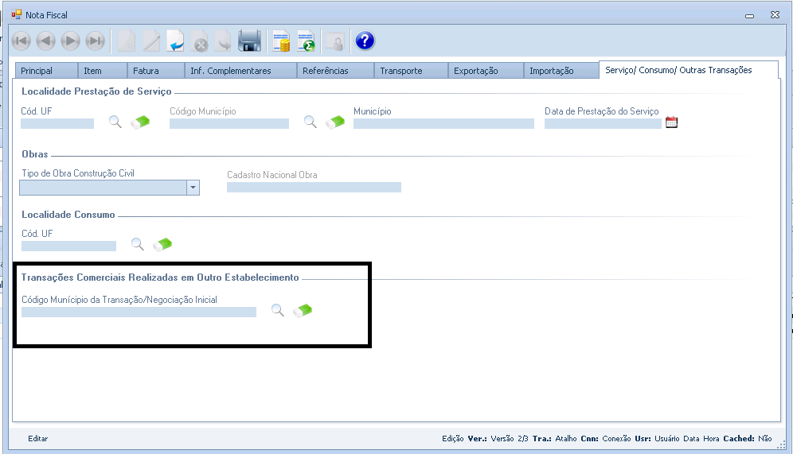Click the undo blue arrow document icon

coord(175,41)
